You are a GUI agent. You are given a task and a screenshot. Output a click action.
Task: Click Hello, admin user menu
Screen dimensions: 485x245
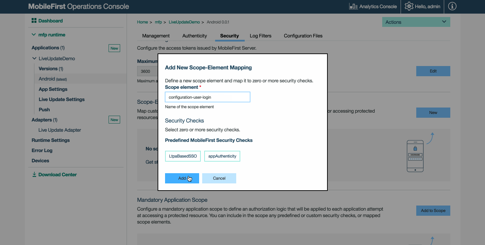[x=427, y=6]
